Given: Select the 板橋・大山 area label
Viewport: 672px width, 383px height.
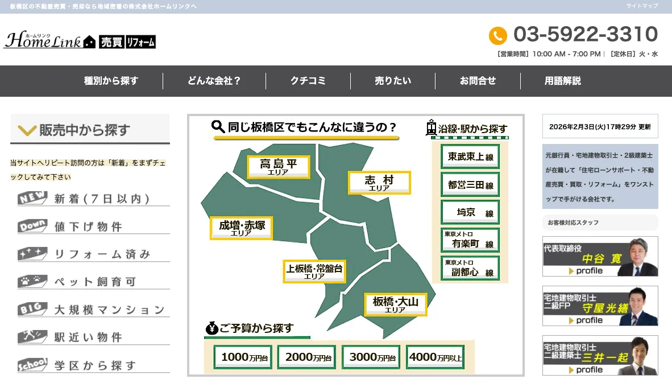Looking at the screenshot, I should 395,304.
